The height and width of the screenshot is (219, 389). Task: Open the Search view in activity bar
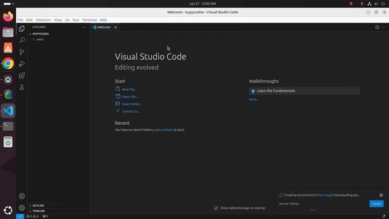tap(22, 40)
